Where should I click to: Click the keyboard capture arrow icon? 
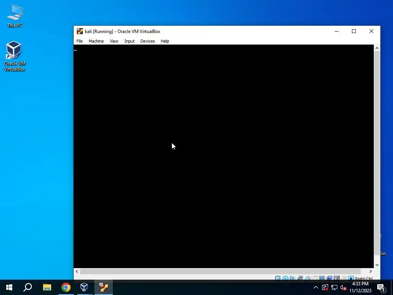(351, 278)
